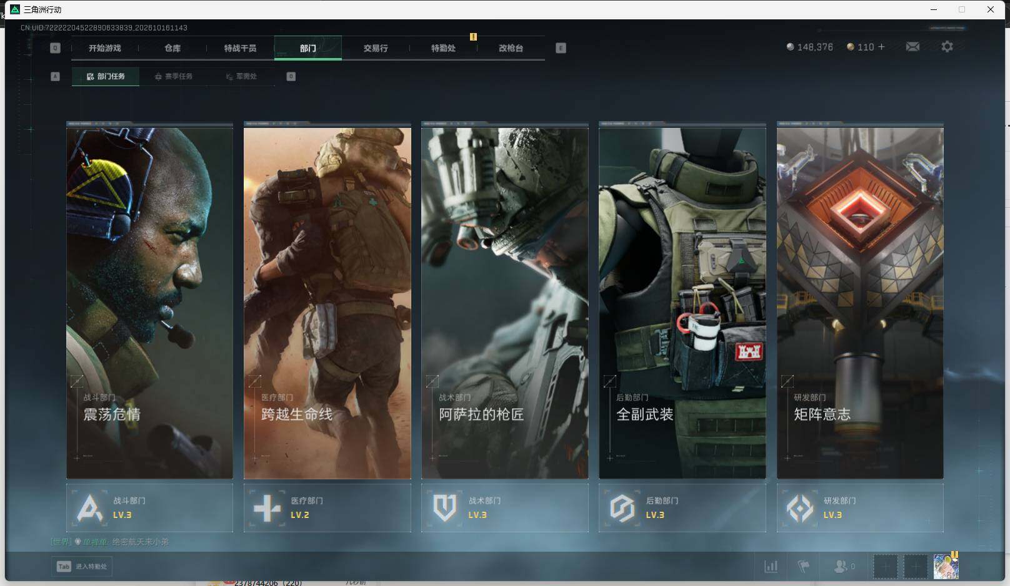Image resolution: width=1010 pixels, height=586 pixels.
Task: Switch to the 赛季任务 sub-tab
Action: pos(174,76)
